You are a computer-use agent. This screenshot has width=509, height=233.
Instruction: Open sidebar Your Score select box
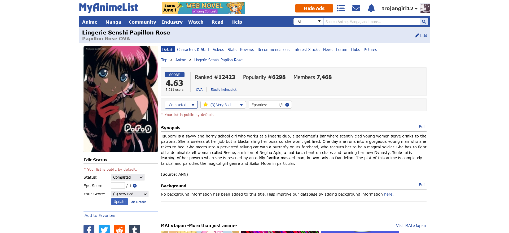pos(130,194)
